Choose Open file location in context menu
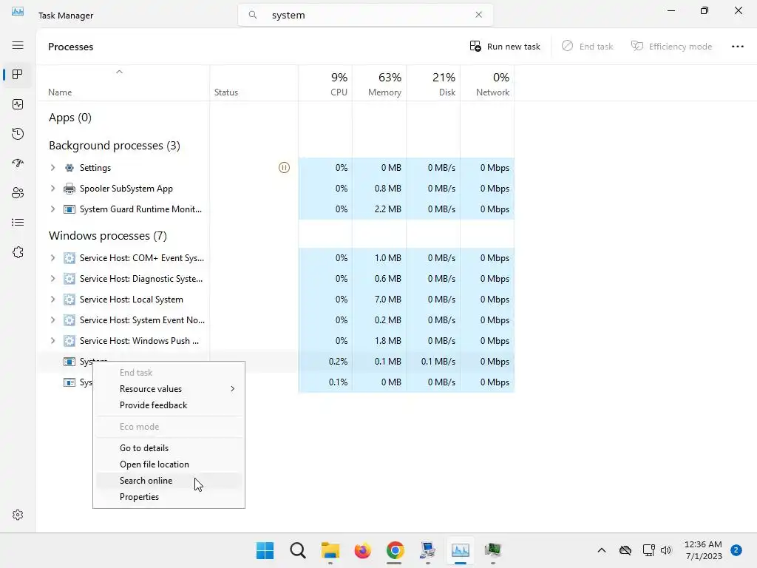 coord(169,464)
